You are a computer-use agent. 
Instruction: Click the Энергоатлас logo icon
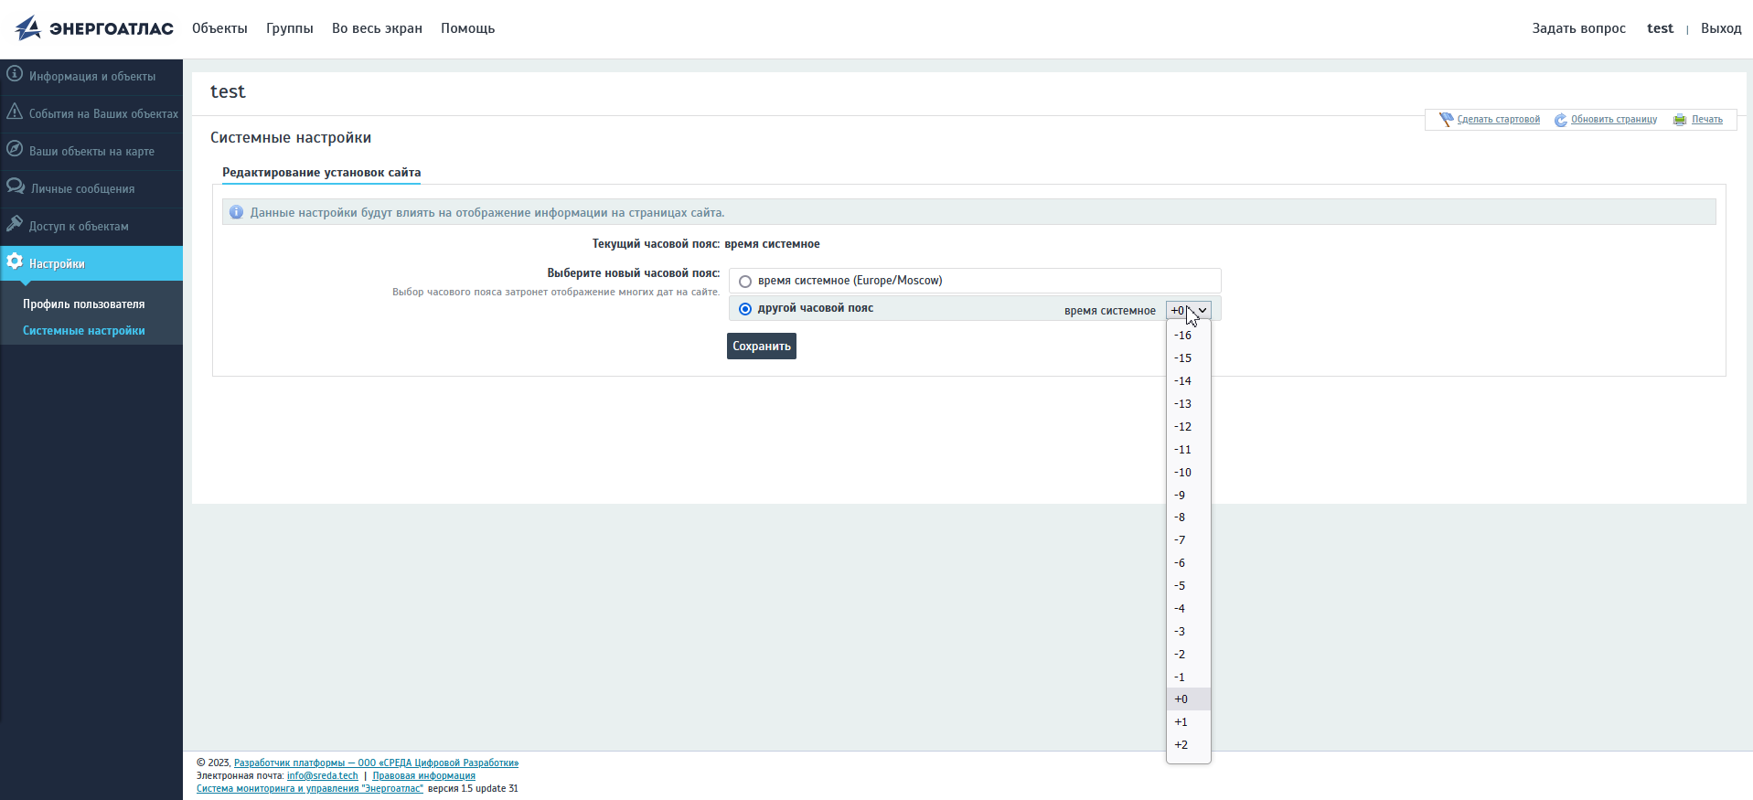point(28,28)
